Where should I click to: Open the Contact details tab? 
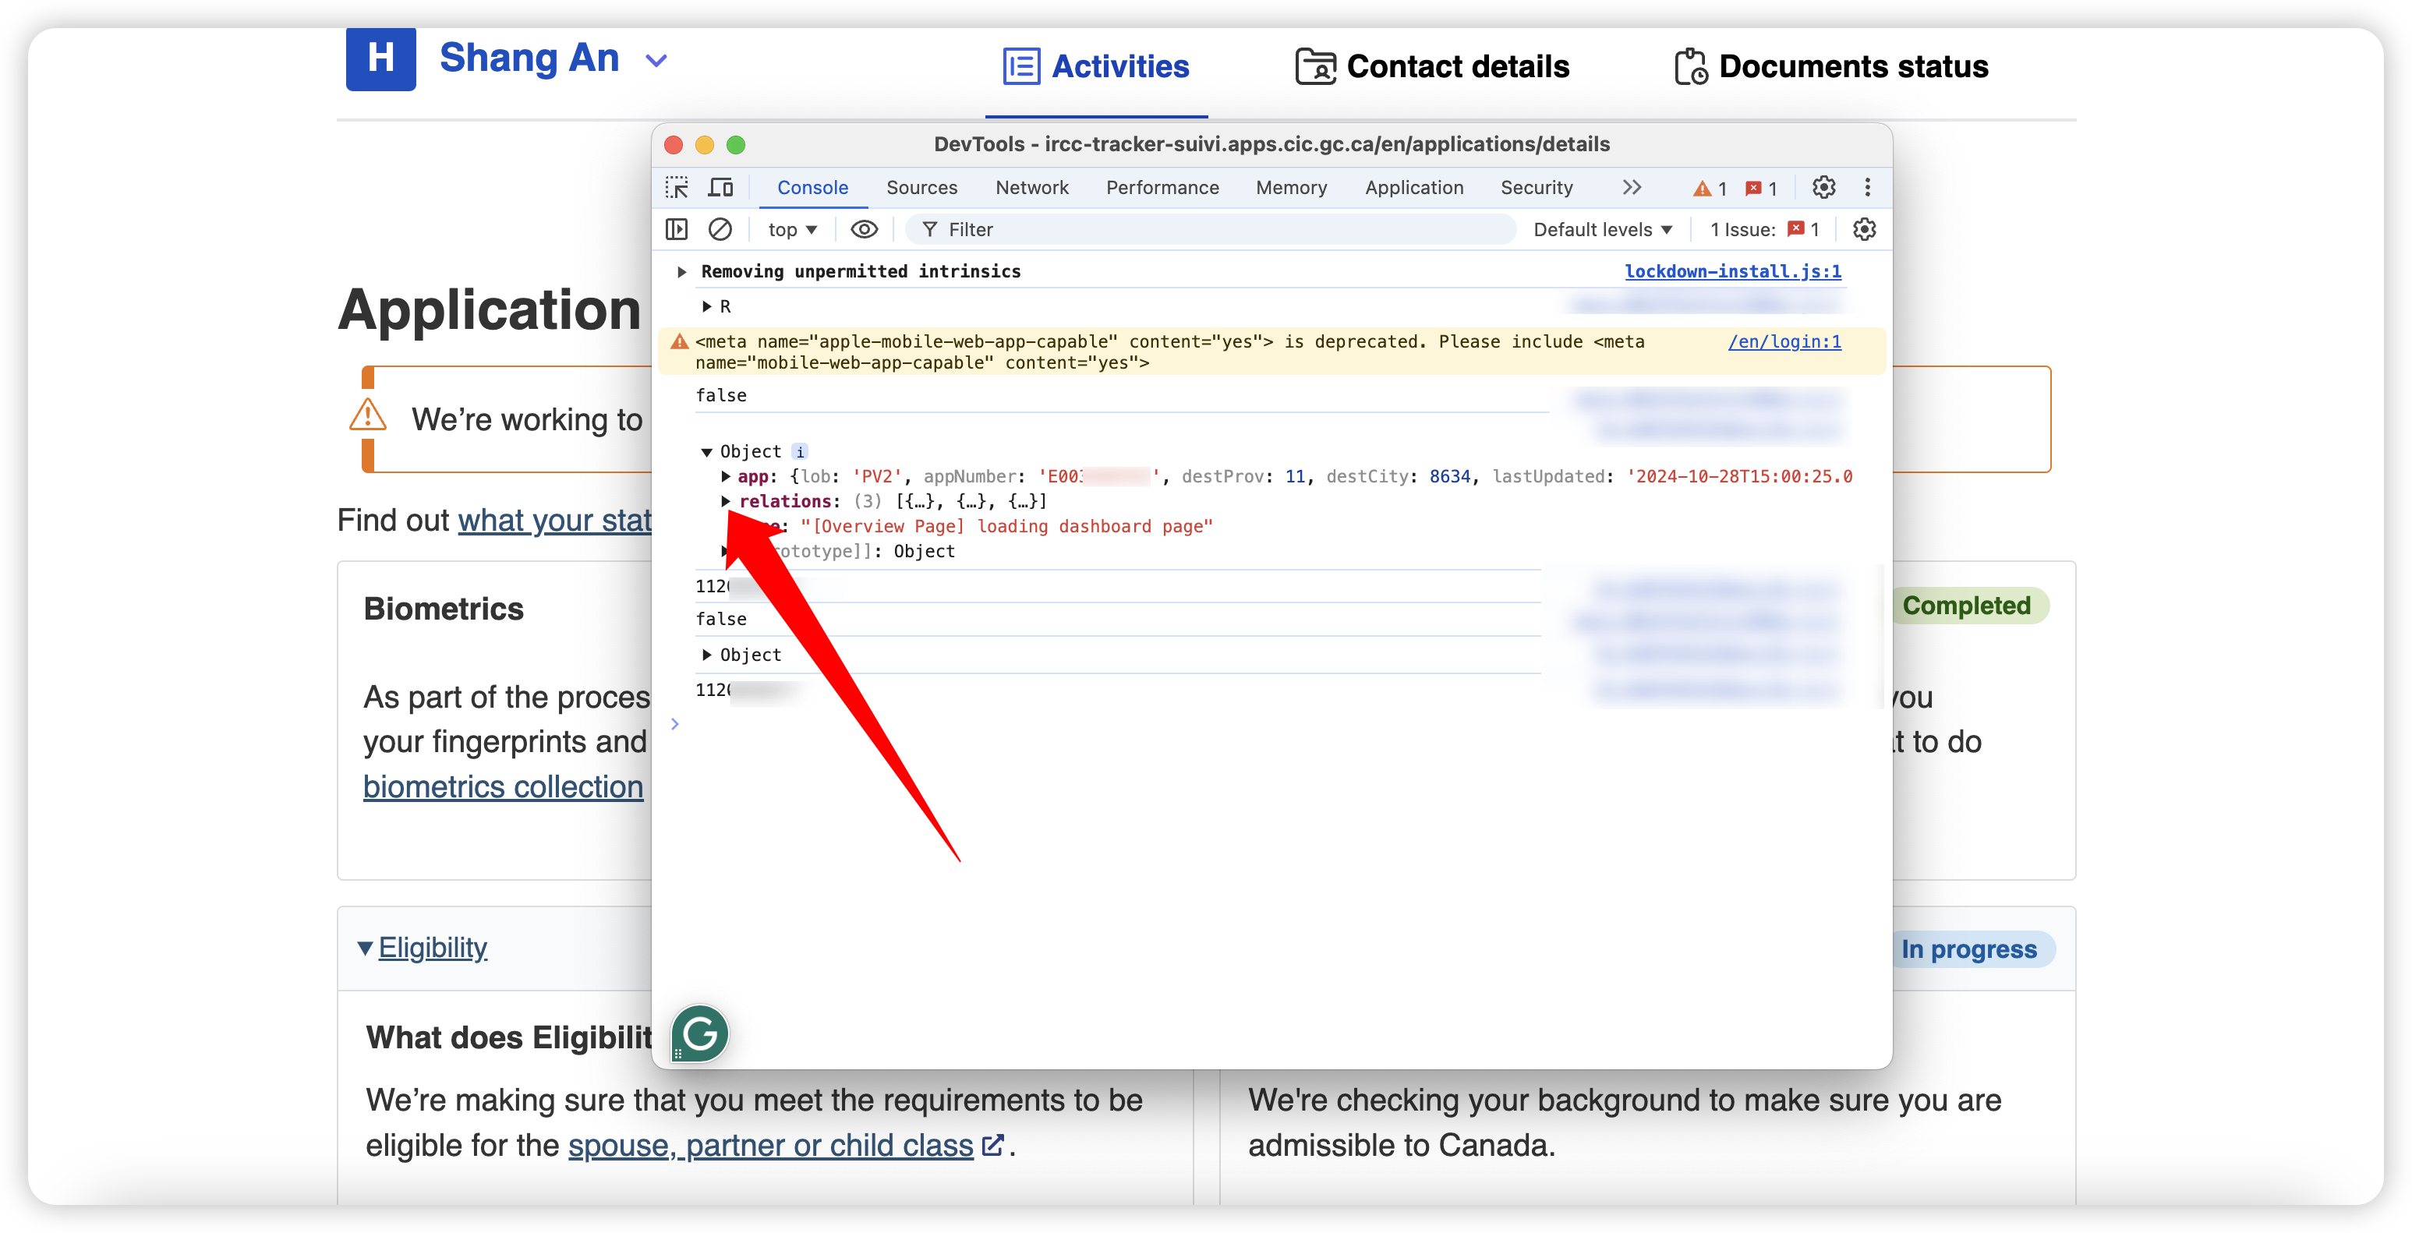coord(1433,66)
